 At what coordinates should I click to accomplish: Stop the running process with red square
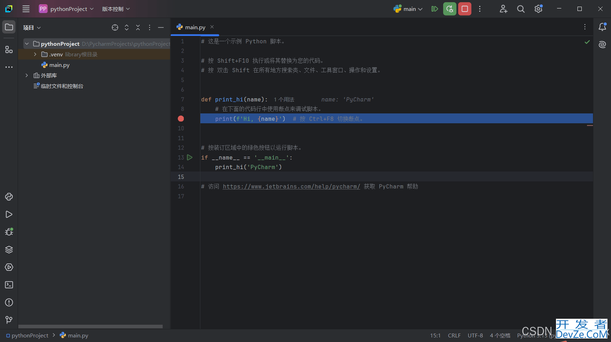point(465,9)
